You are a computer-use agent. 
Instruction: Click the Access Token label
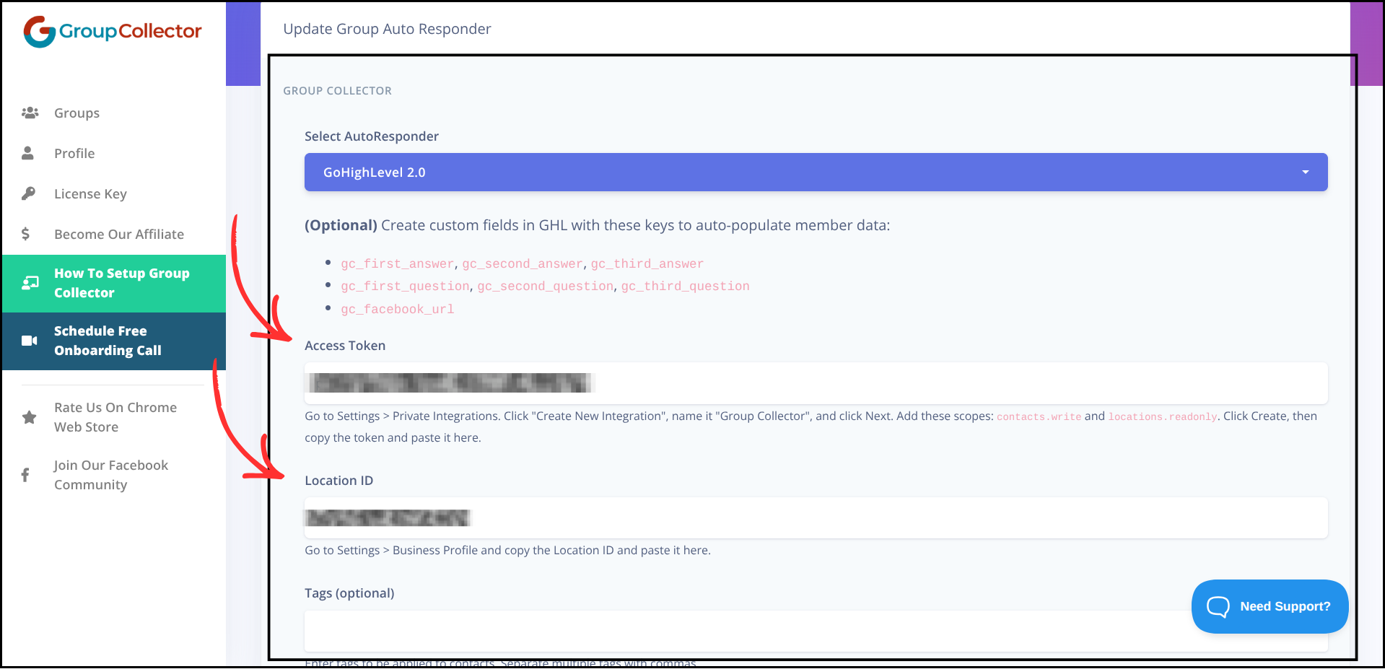345,346
